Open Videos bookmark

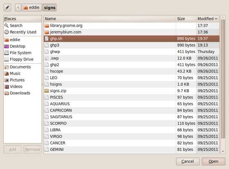coord(23,86)
